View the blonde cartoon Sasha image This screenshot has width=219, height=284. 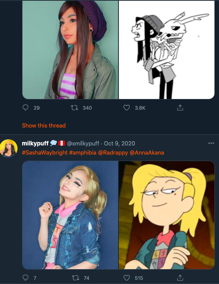(x=167, y=215)
